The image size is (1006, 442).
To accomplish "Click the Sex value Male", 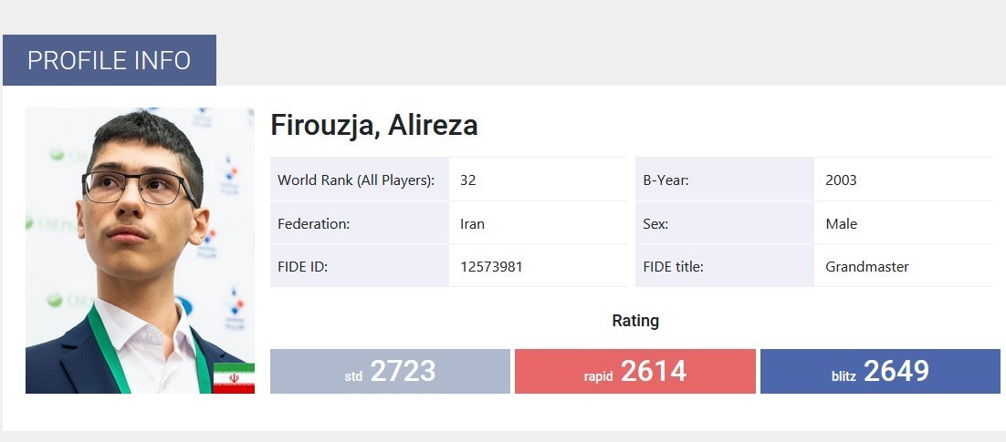I will (x=841, y=224).
